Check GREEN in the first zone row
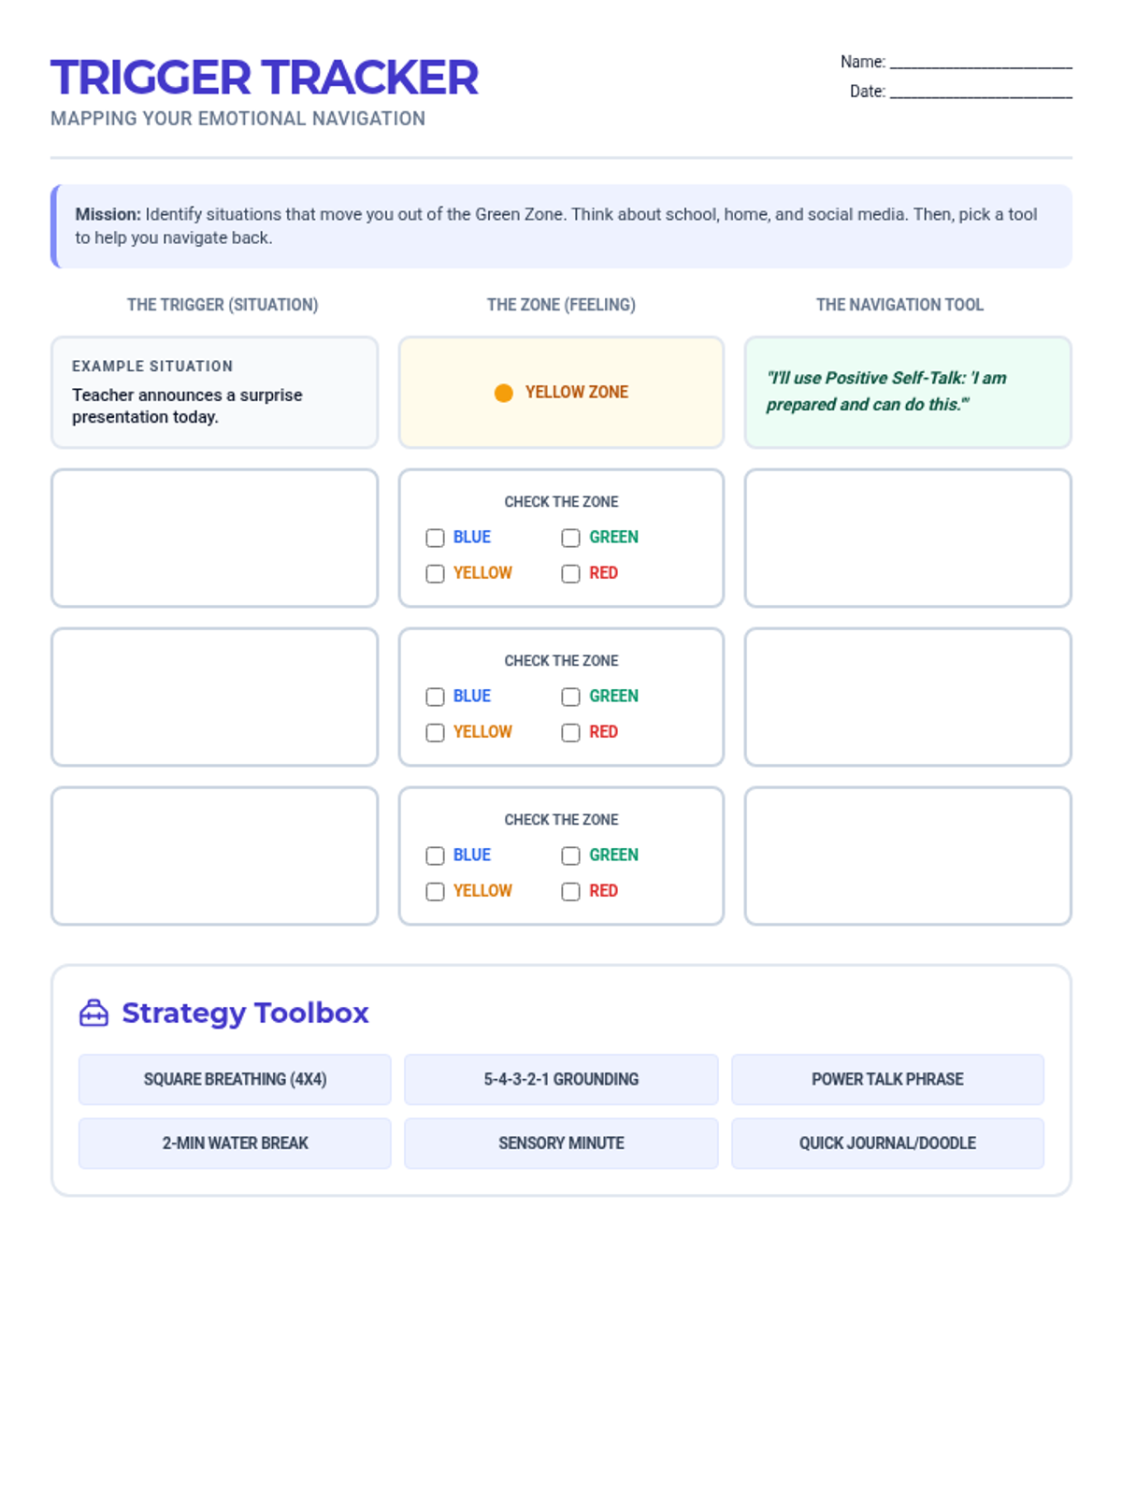This screenshot has width=1122, height=1496. coord(570,538)
